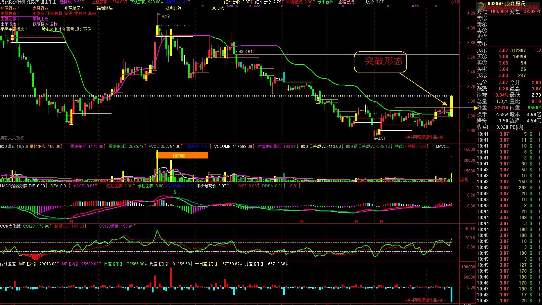
Task: Click the split-window icon above the price axis
Action: (x=457, y=2)
